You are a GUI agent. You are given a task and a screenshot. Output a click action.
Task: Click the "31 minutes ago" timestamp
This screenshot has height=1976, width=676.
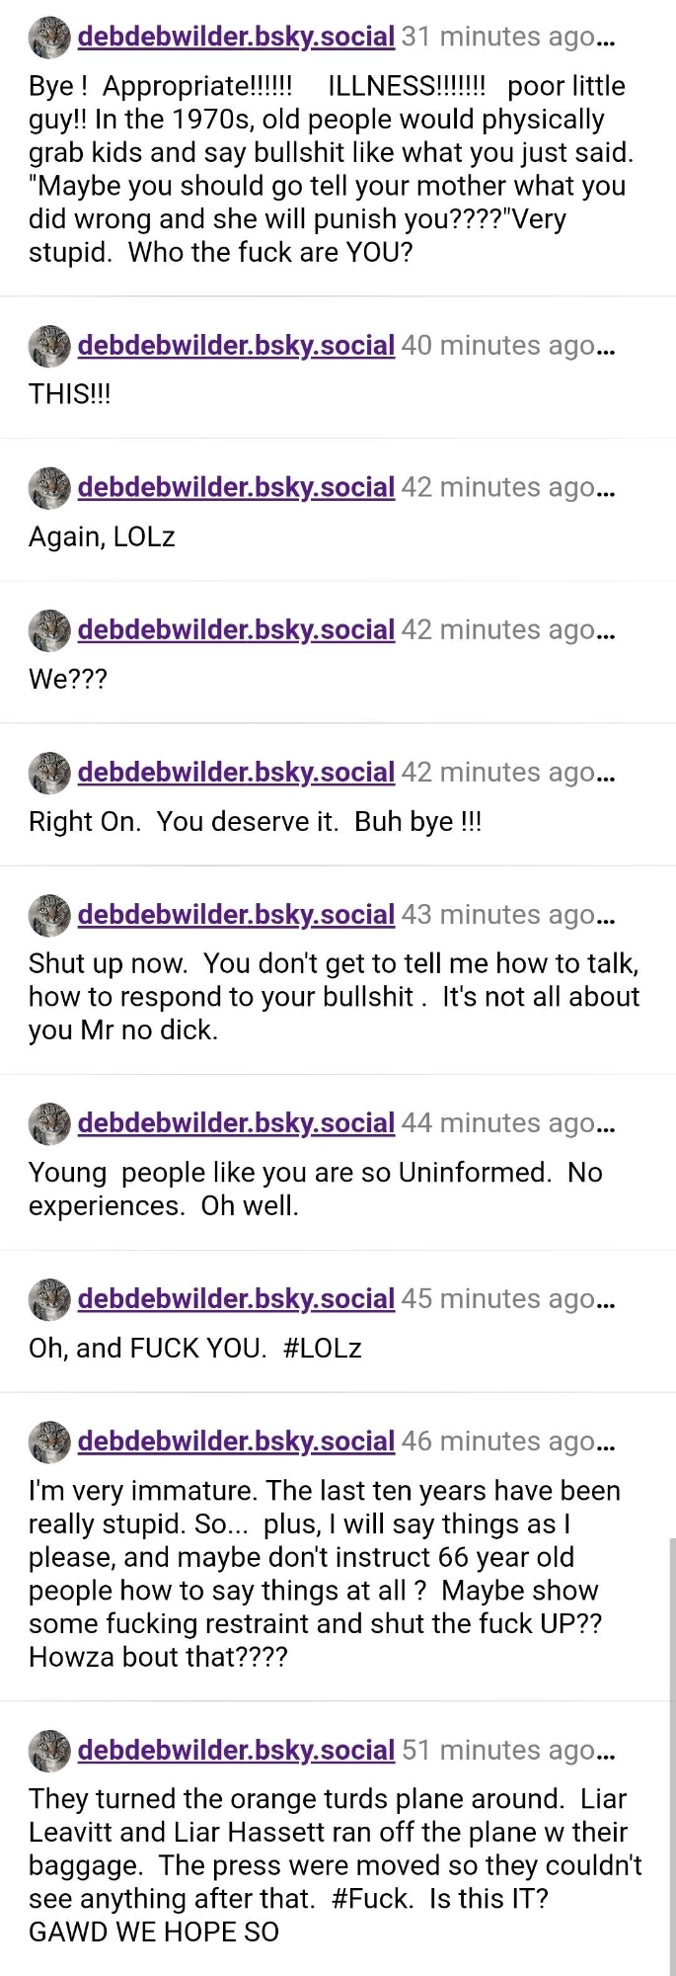tap(498, 38)
